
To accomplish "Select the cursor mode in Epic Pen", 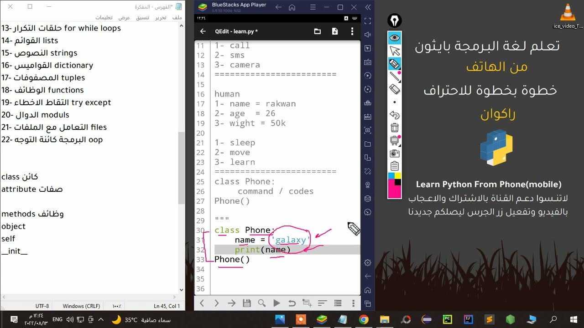I will 395,51.
